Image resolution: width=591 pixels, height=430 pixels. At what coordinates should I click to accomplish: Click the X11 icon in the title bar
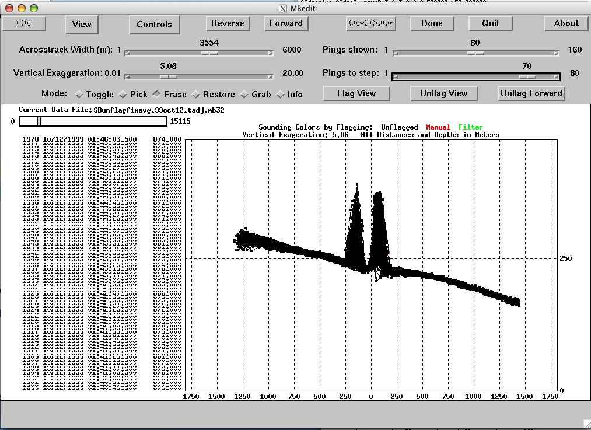(283, 8)
